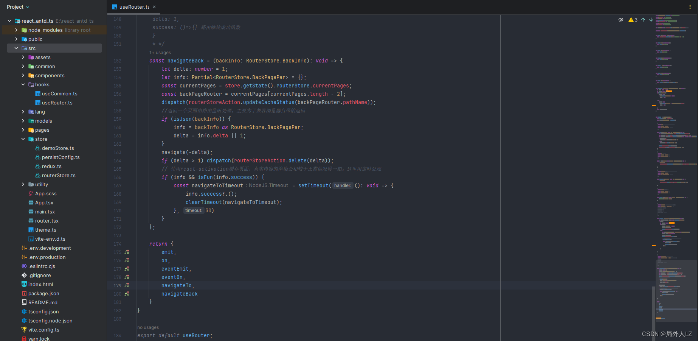Collapse the react_antd_ts root folder

pos(9,21)
